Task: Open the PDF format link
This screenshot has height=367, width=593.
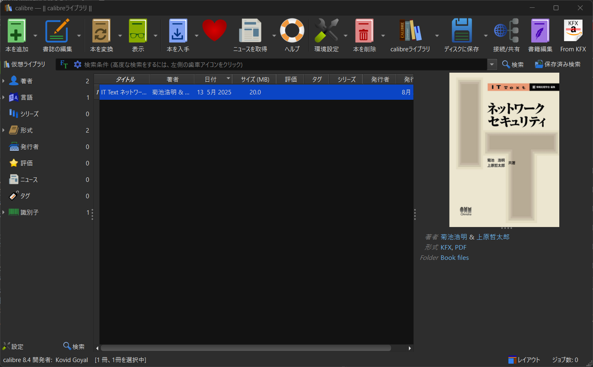Action: pos(461,247)
